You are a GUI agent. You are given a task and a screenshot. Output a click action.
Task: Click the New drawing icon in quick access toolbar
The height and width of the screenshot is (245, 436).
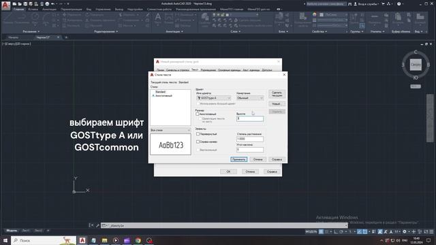[14, 4]
